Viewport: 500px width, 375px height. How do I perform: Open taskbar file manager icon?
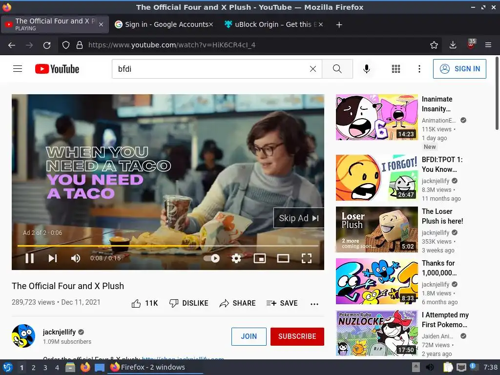pos(70,368)
